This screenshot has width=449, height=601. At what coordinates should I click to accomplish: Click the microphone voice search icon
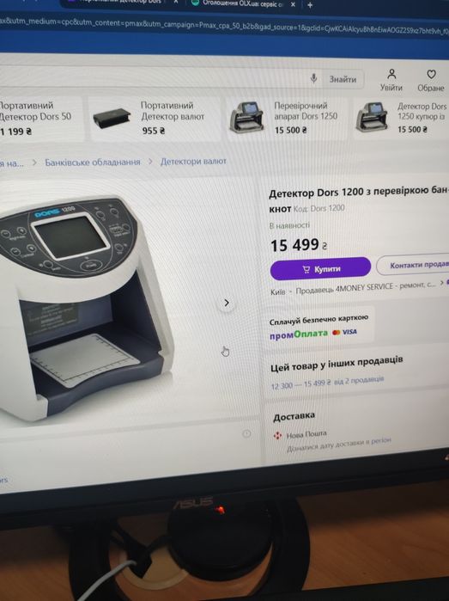[x=313, y=78]
